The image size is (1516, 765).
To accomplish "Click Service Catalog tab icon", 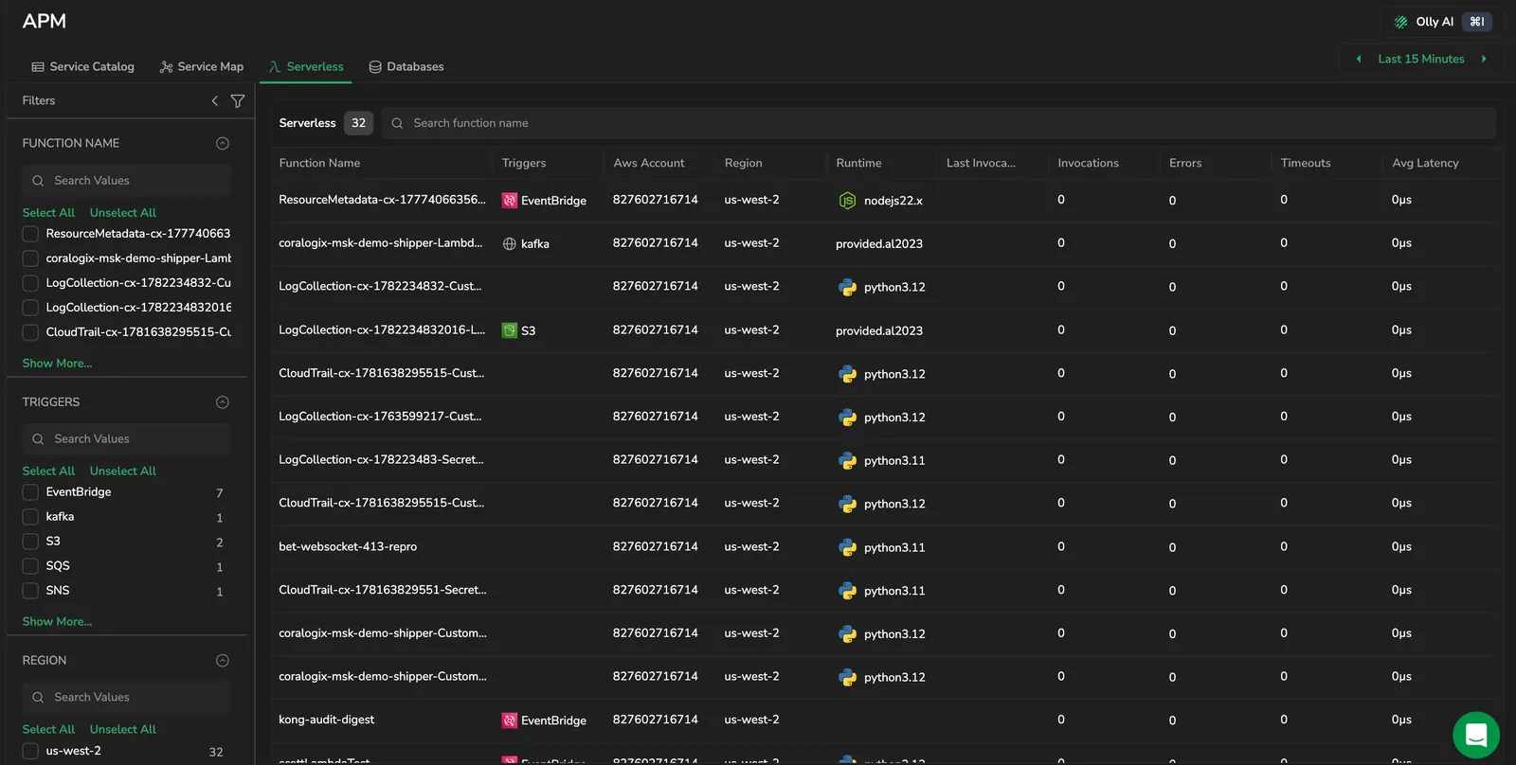I will [38, 66].
